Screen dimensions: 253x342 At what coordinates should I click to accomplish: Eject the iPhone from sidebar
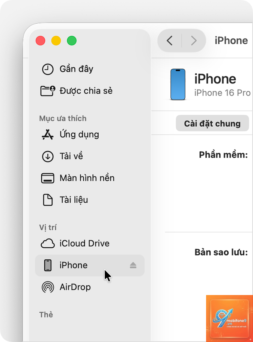[133, 265]
